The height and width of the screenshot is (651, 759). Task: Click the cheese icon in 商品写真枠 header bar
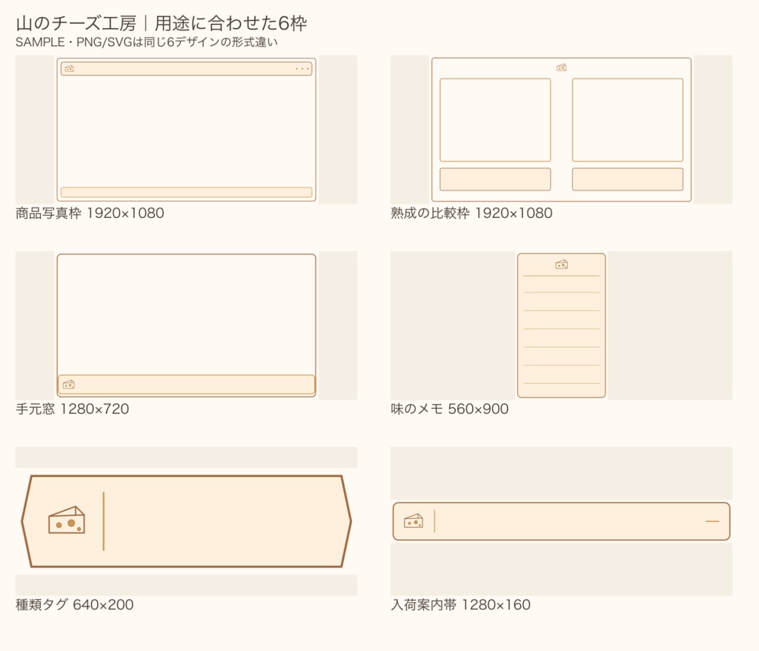tap(70, 69)
